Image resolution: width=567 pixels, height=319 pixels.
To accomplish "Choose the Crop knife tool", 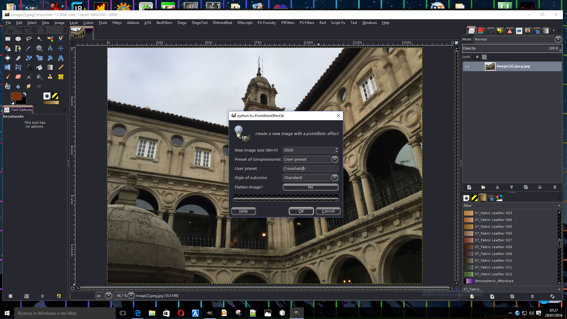I will (18, 58).
